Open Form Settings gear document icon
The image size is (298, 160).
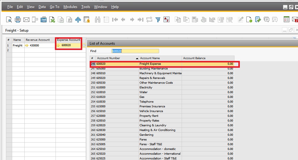(x=249, y=20)
